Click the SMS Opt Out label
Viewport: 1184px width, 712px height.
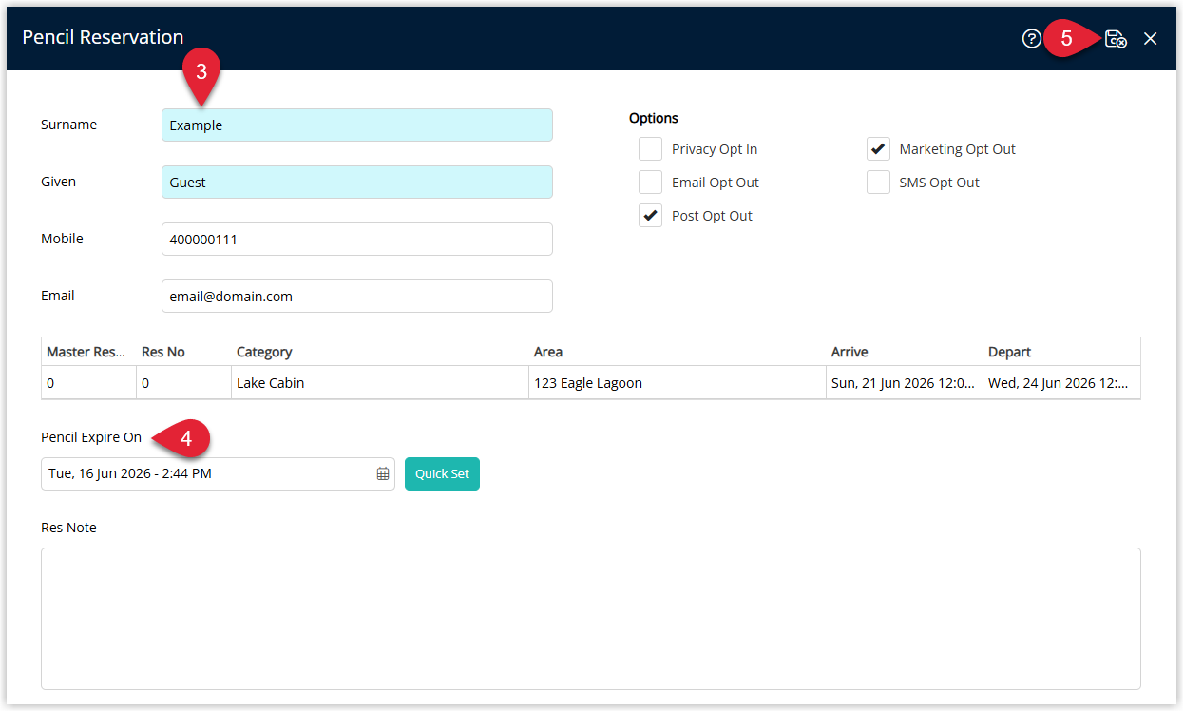[940, 183]
